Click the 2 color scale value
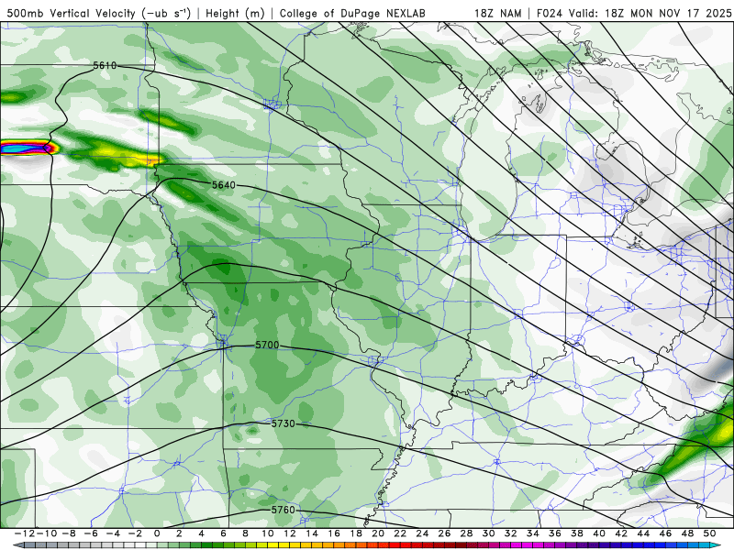This screenshot has width=734, height=550. point(179,533)
